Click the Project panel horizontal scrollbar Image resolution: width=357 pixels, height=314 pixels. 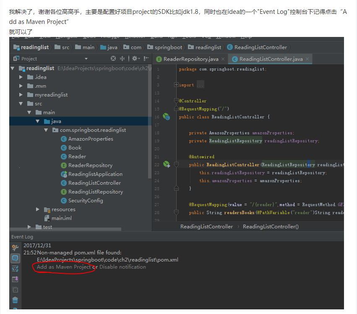click(65, 229)
